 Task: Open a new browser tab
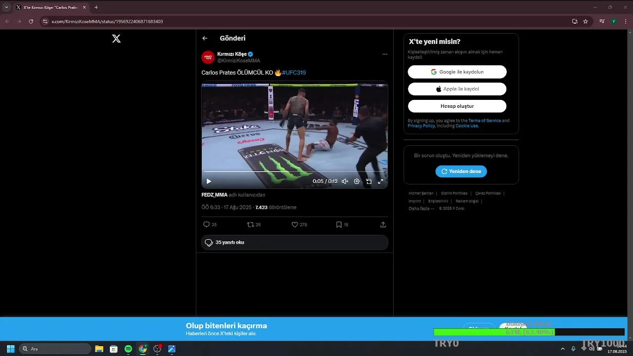[96, 7]
